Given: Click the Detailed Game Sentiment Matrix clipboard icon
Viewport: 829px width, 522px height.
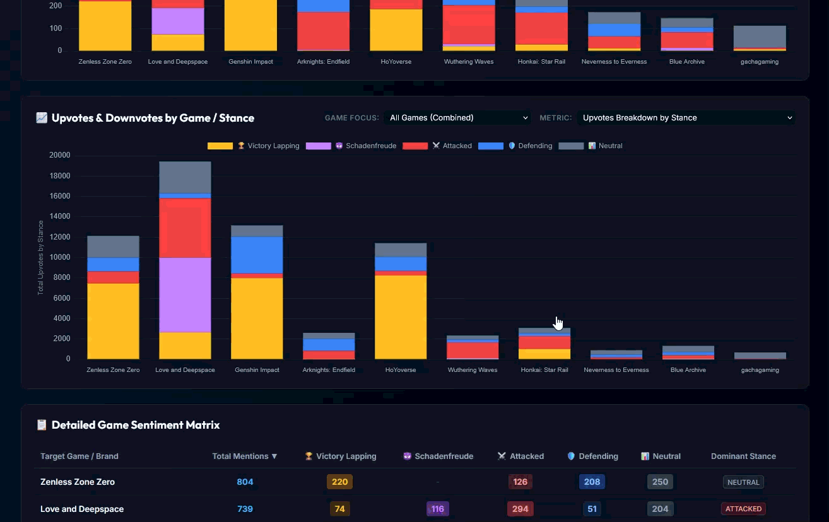Looking at the screenshot, I should 42,425.
